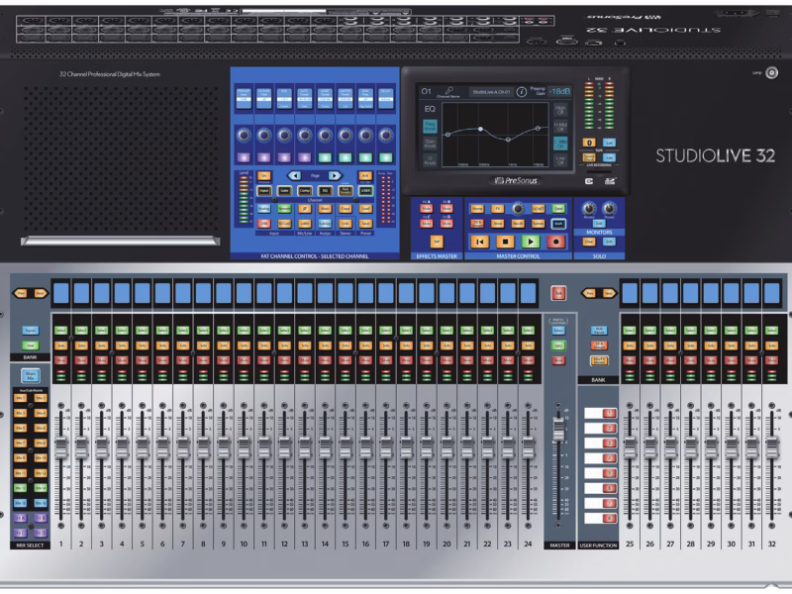Hit the red record button in Master Control
This screenshot has height=594, width=792.
coord(556,242)
